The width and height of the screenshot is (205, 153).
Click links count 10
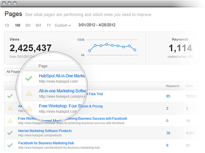[x=188, y=121]
